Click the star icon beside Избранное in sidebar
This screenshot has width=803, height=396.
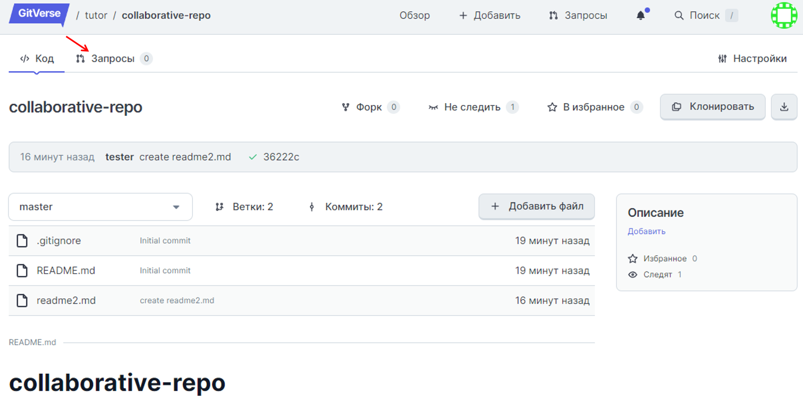[632, 259]
